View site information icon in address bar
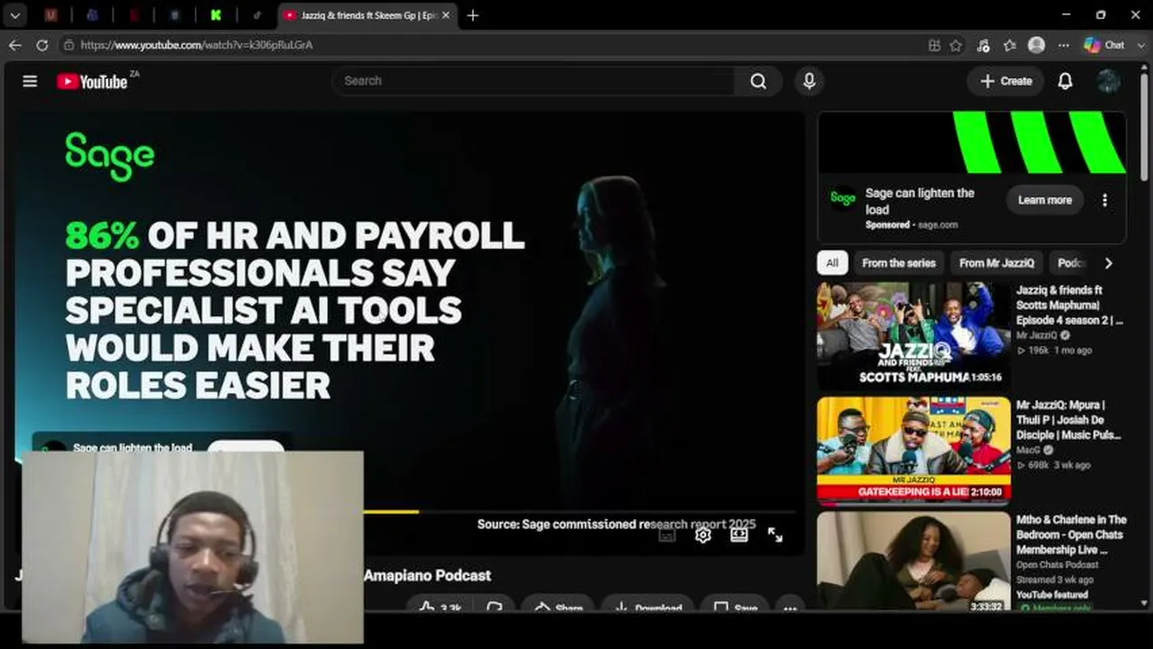This screenshot has width=1153, height=649. pyautogui.click(x=69, y=45)
